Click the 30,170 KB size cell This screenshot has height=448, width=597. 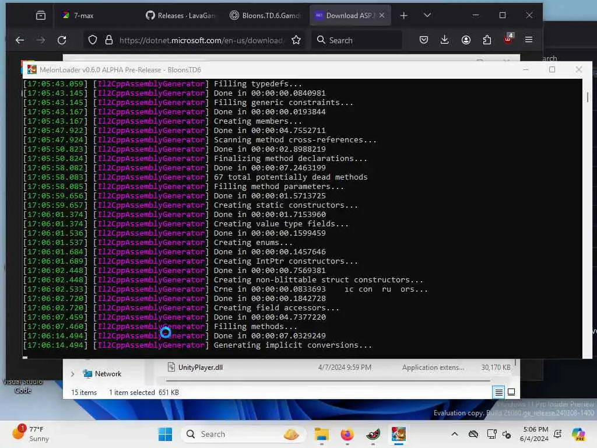tap(496, 367)
